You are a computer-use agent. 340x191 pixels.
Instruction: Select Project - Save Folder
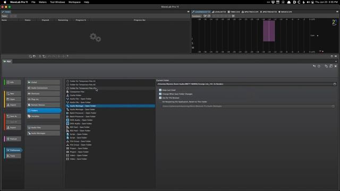point(110,149)
